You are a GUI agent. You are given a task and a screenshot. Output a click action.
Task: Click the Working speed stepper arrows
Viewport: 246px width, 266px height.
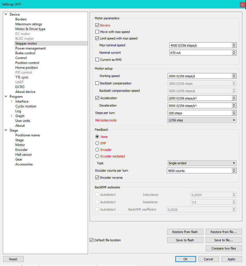click(x=234, y=76)
